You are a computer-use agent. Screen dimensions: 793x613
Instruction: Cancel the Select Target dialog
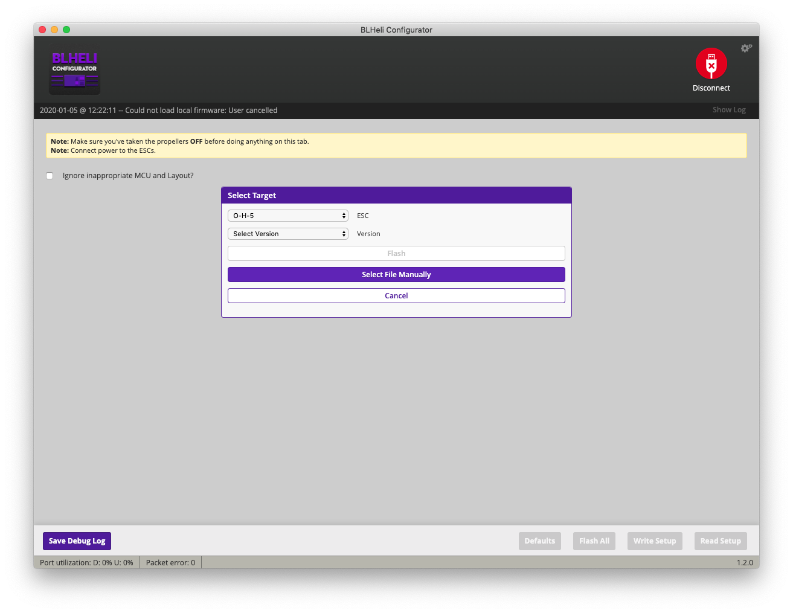[396, 296]
